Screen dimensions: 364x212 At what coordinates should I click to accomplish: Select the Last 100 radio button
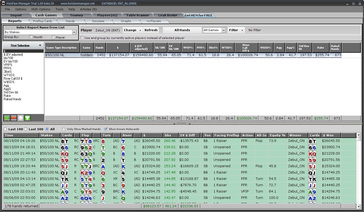(5, 129)
